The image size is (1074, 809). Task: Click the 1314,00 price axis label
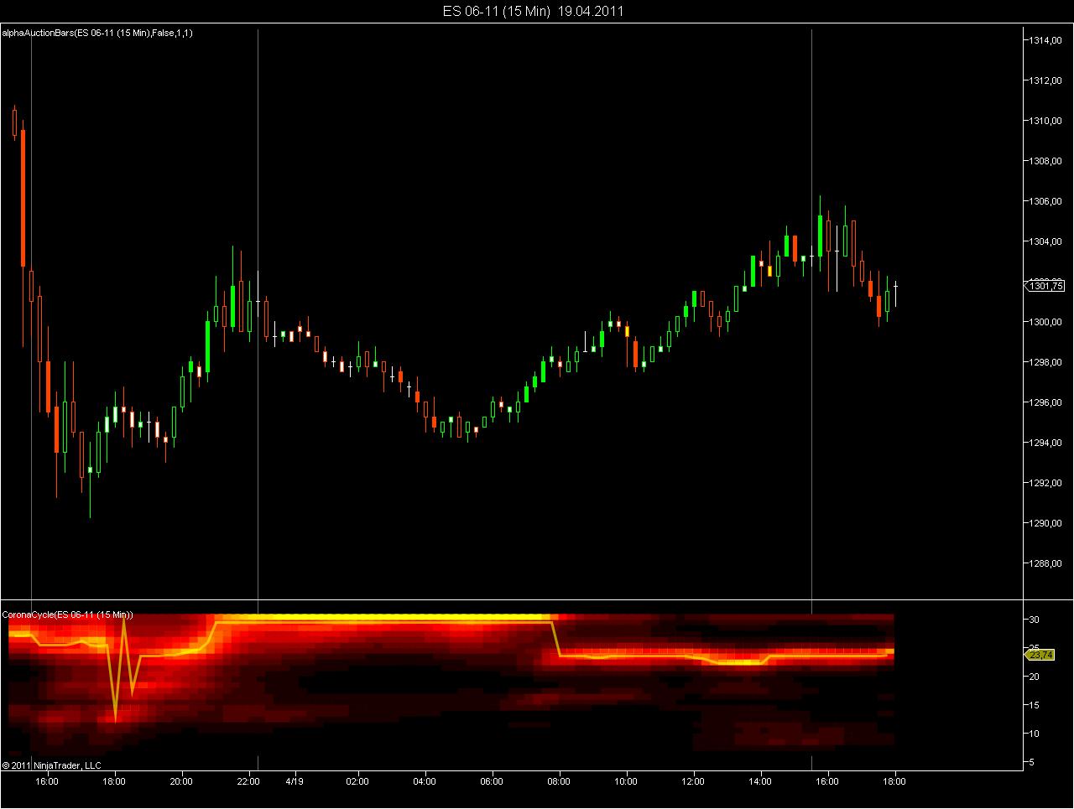[1046, 40]
